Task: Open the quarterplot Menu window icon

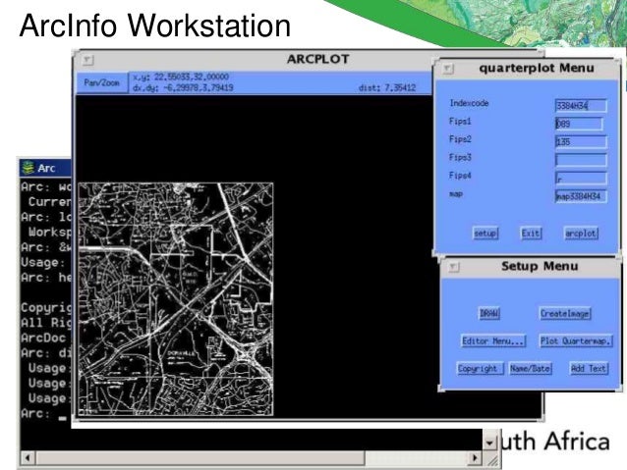Action: tap(448, 69)
